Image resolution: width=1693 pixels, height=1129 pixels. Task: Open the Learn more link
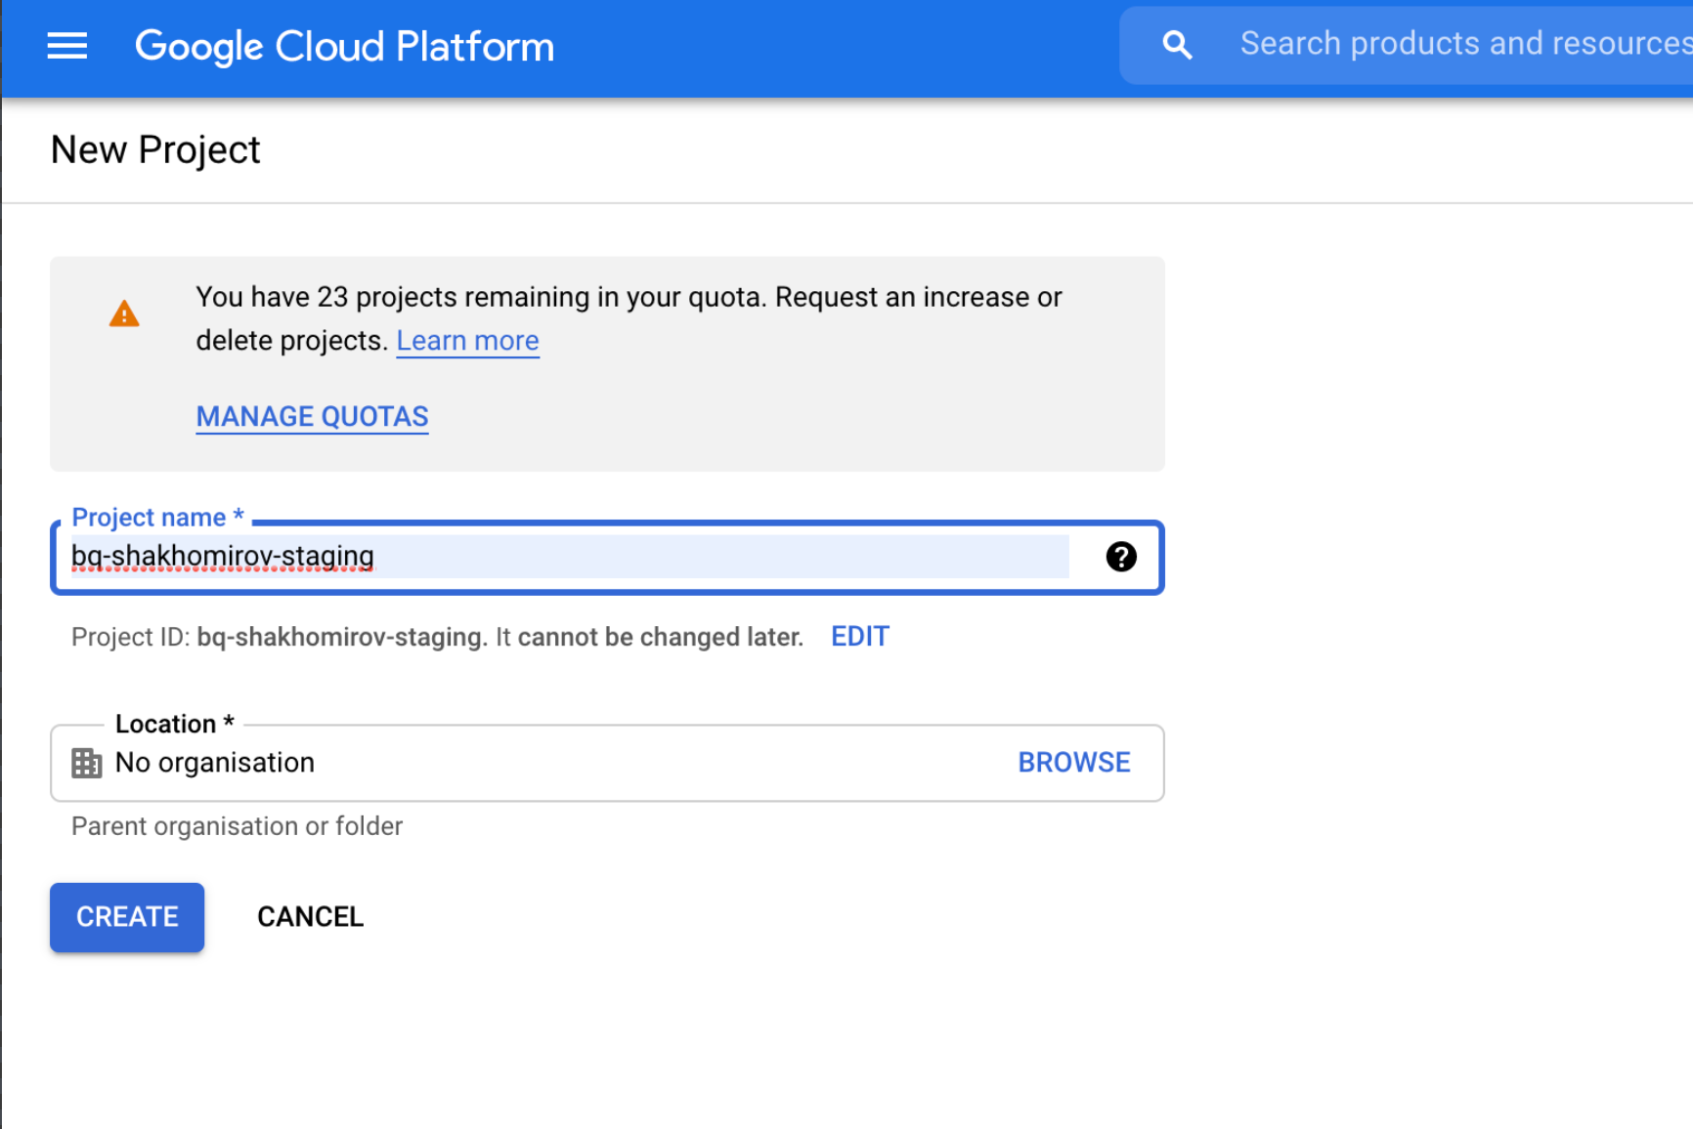[467, 341]
